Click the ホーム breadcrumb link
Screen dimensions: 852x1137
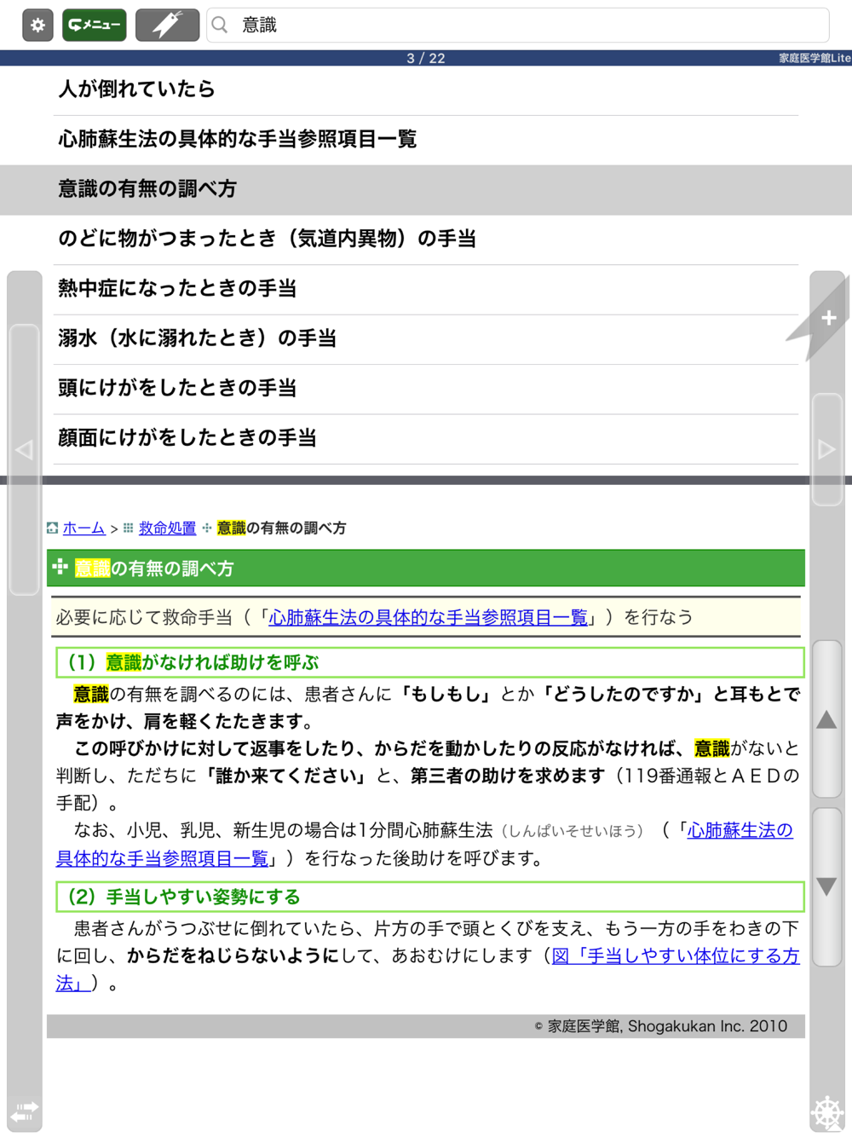point(83,528)
